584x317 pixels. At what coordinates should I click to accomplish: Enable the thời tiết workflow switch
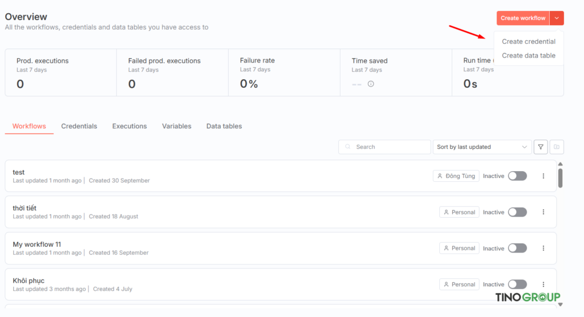[517, 212]
